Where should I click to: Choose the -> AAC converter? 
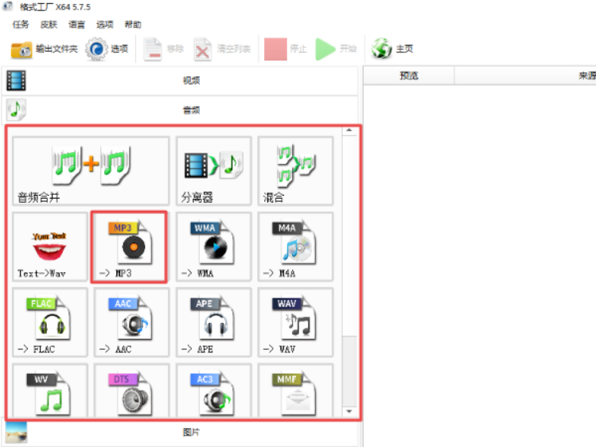click(131, 322)
